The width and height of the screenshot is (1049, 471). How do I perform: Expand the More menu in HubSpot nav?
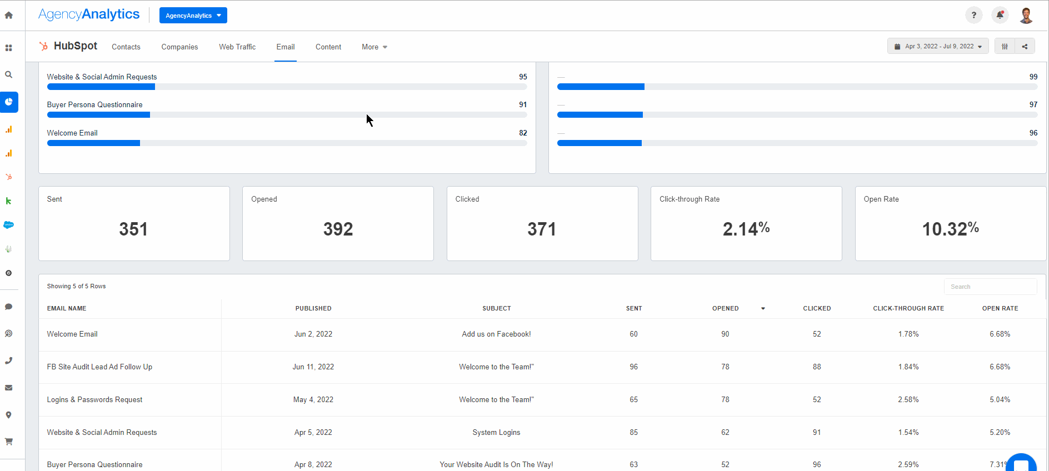coord(374,47)
